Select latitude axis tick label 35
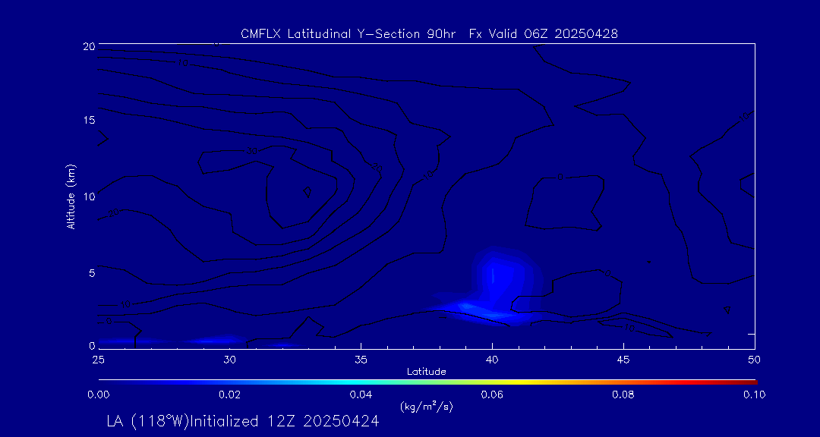 [361, 360]
